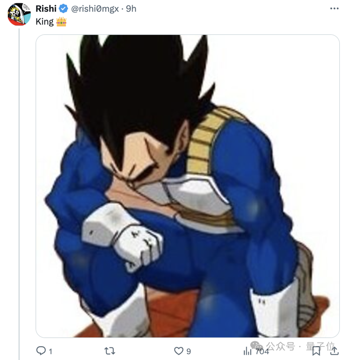Click the reply count 1
Viewport: 346px width, 360px height.
coord(50,351)
